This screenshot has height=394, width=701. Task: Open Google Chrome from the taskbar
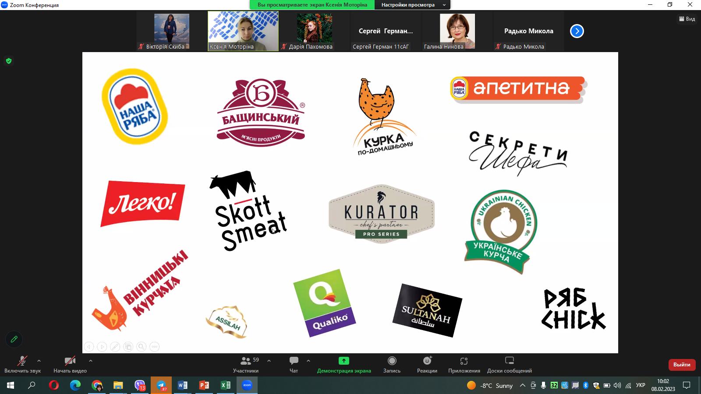pyautogui.click(x=97, y=385)
